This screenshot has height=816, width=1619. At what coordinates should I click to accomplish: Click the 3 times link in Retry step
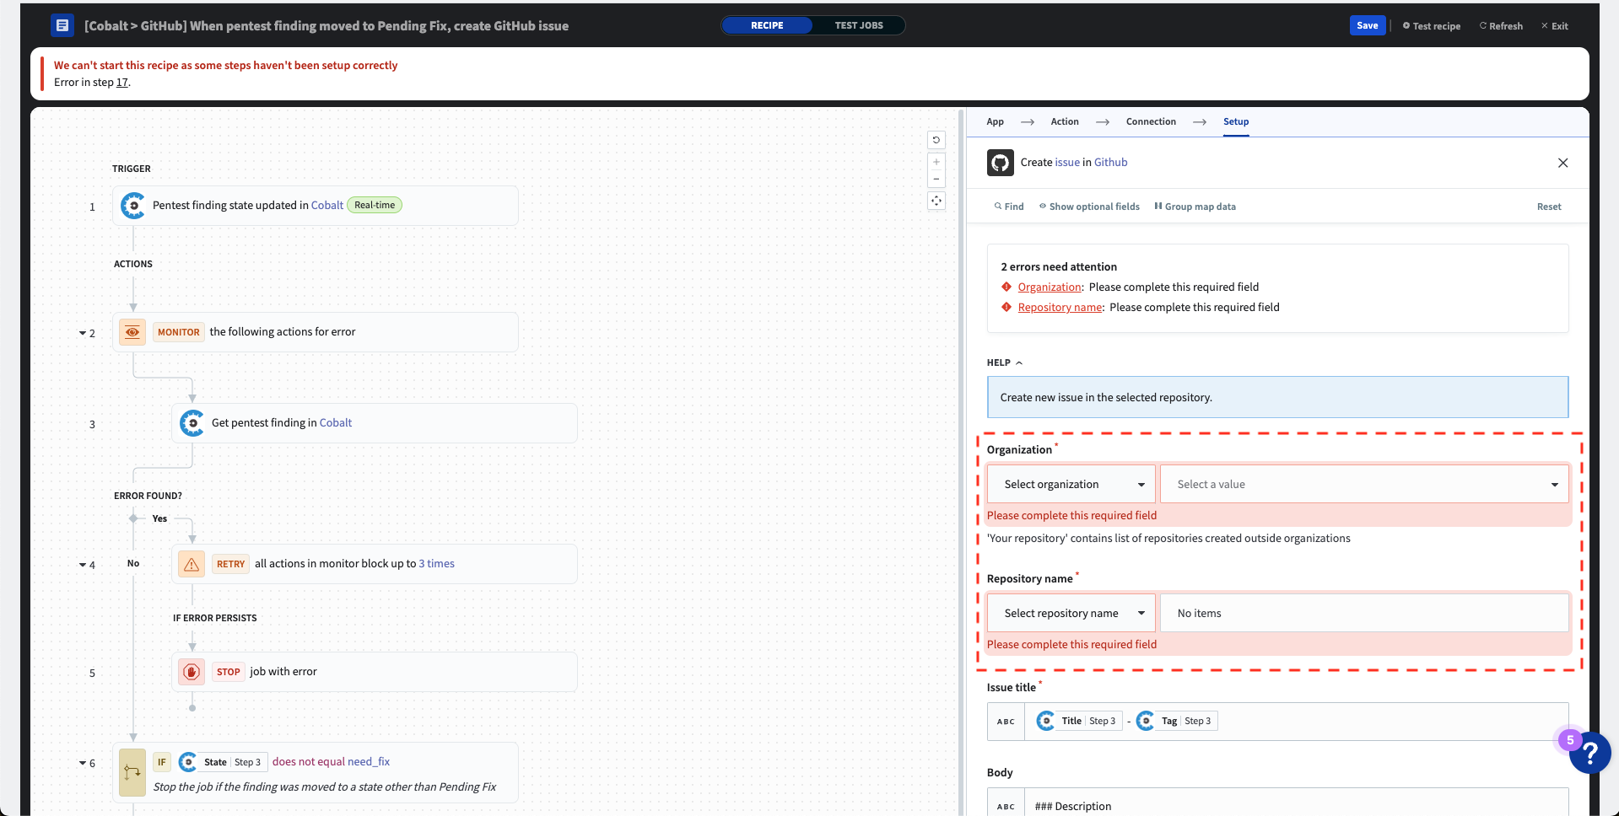[436, 564]
